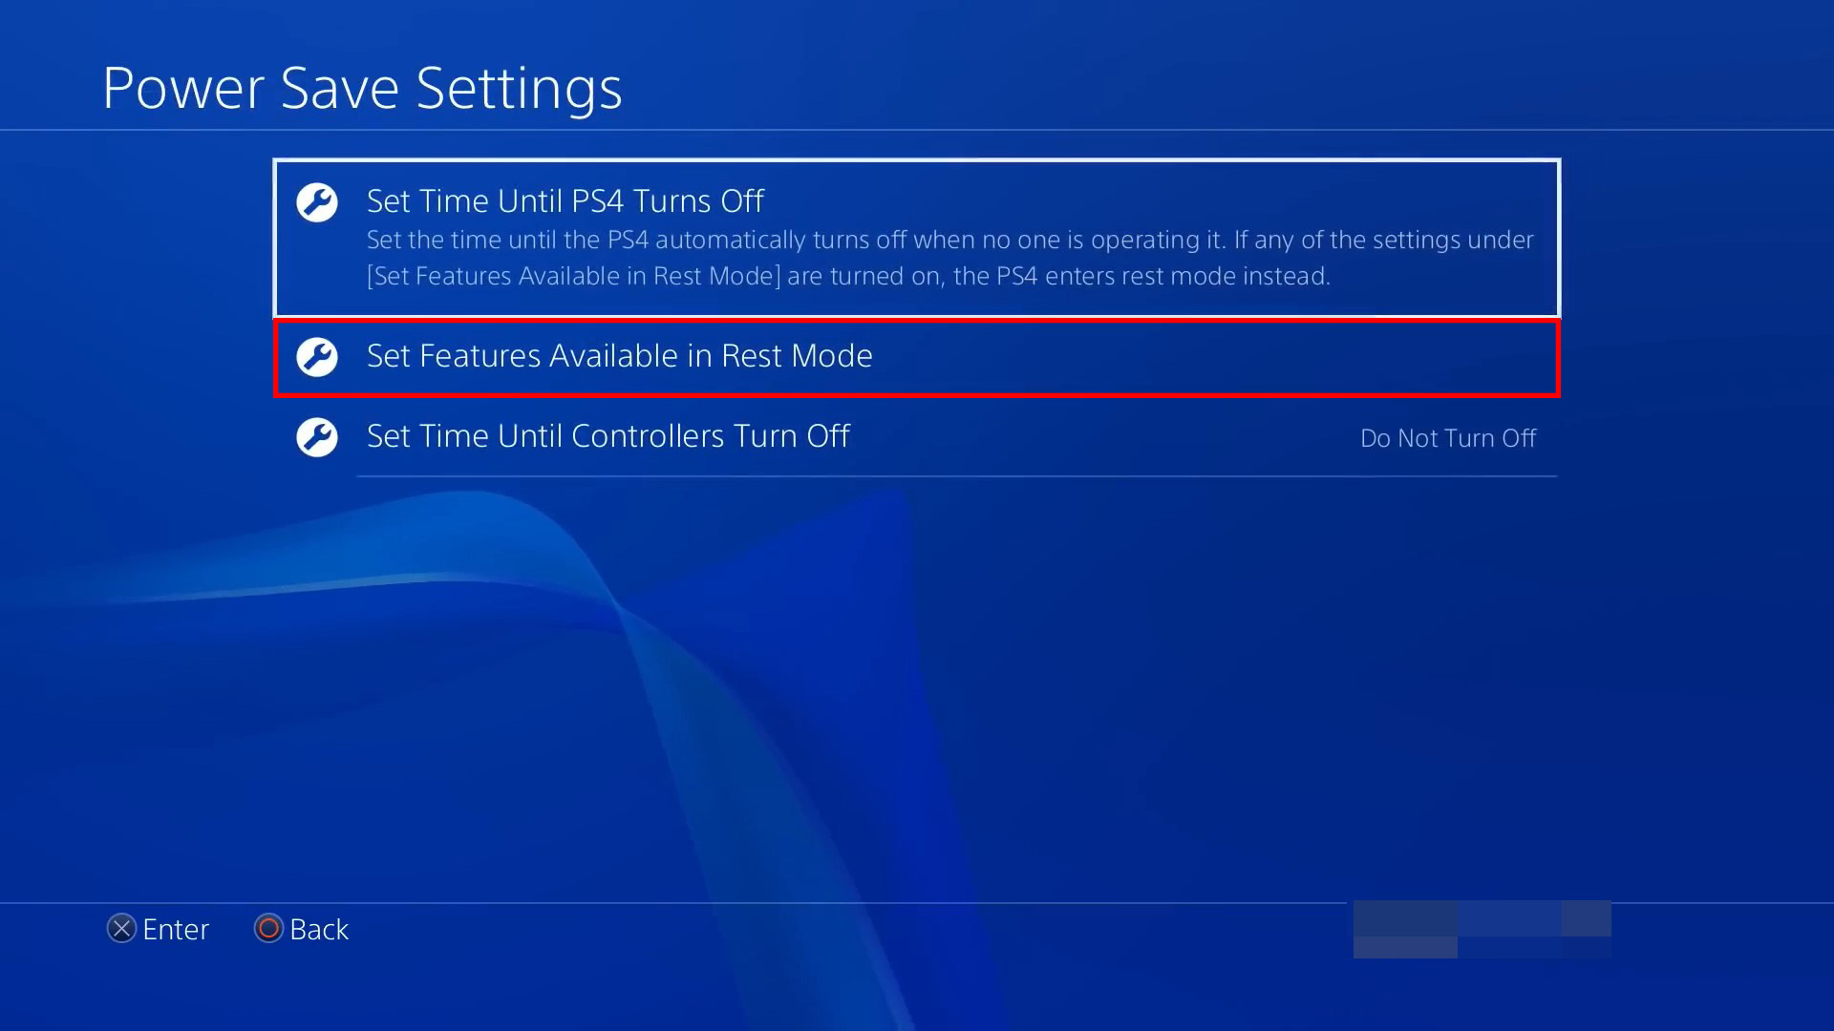Press Back to return to previous menu
The width and height of the screenshot is (1834, 1031).
[x=301, y=929]
